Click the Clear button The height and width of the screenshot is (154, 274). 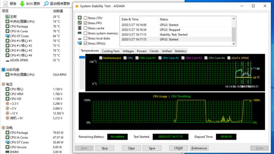pos(131,148)
